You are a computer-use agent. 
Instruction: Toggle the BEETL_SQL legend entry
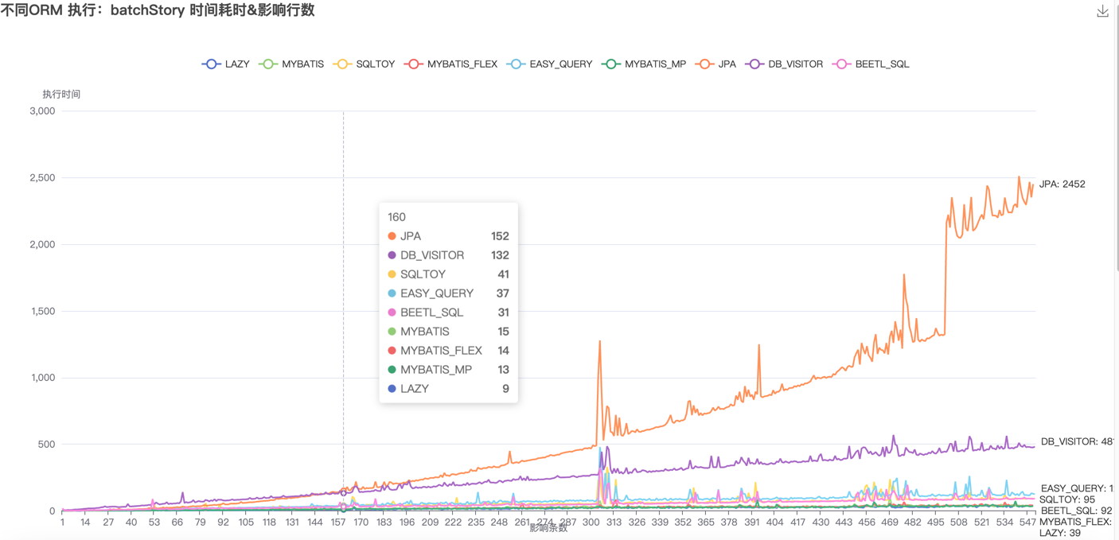pos(871,64)
